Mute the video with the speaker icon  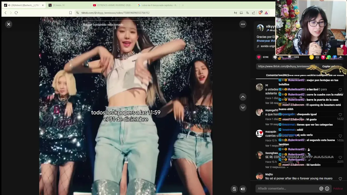coord(243,189)
